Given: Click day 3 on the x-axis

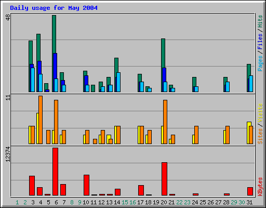Looking at the screenshot, I should (33, 202).
